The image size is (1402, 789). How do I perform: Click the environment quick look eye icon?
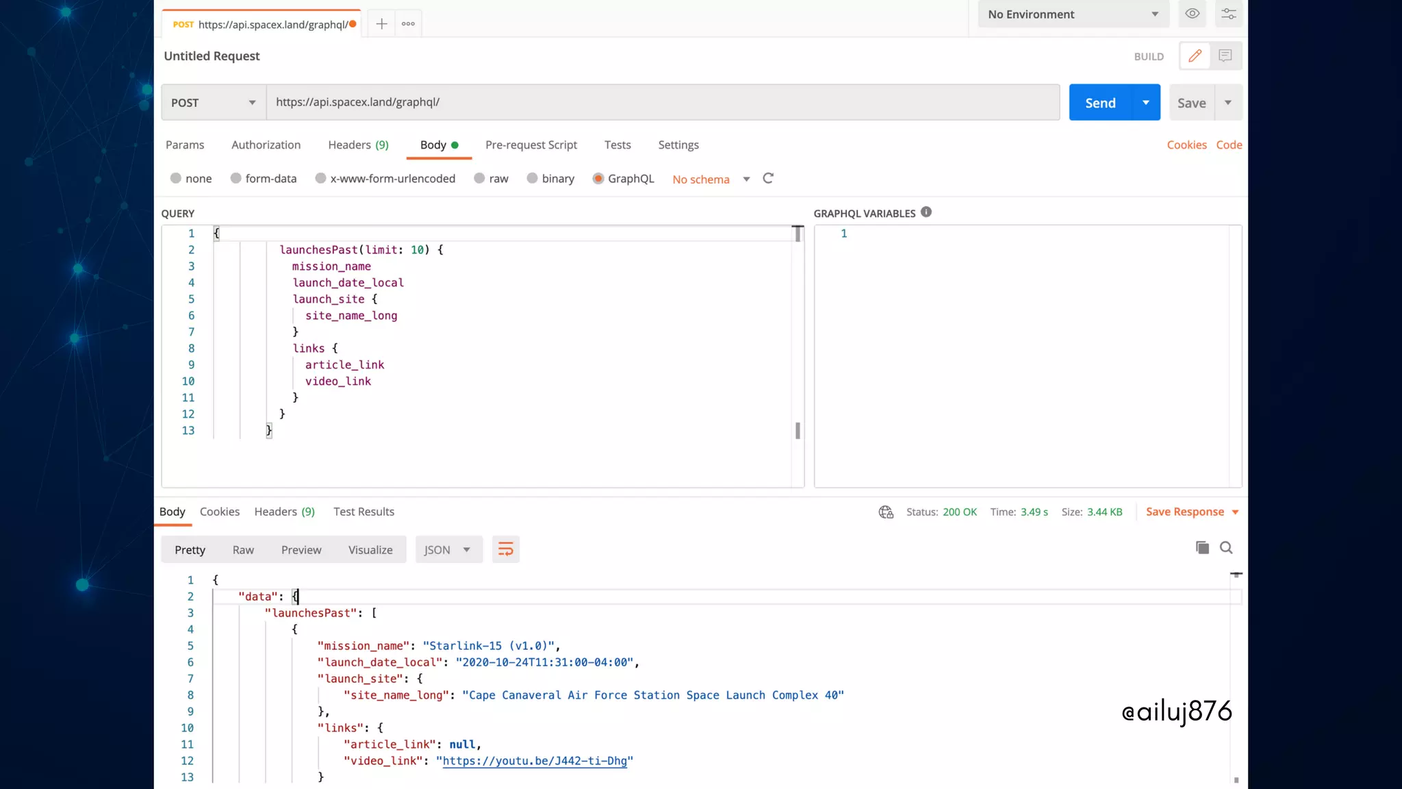pyautogui.click(x=1192, y=14)
